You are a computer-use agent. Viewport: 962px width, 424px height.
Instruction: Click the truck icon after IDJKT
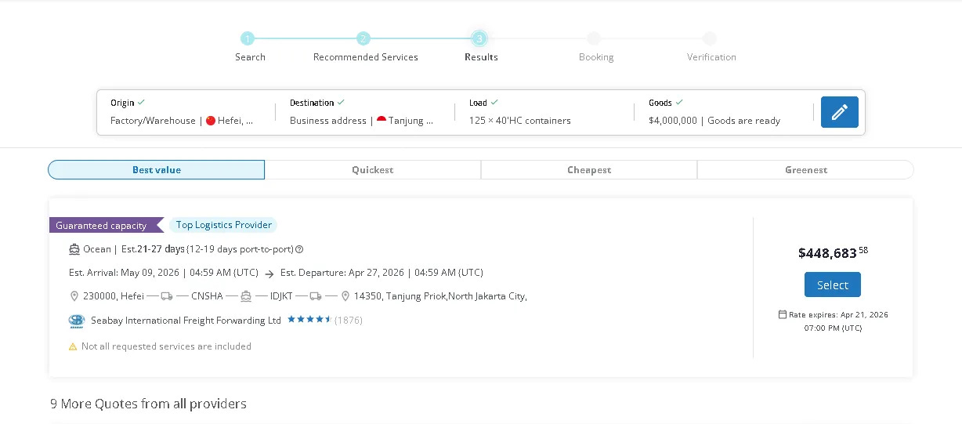[316, 296]
